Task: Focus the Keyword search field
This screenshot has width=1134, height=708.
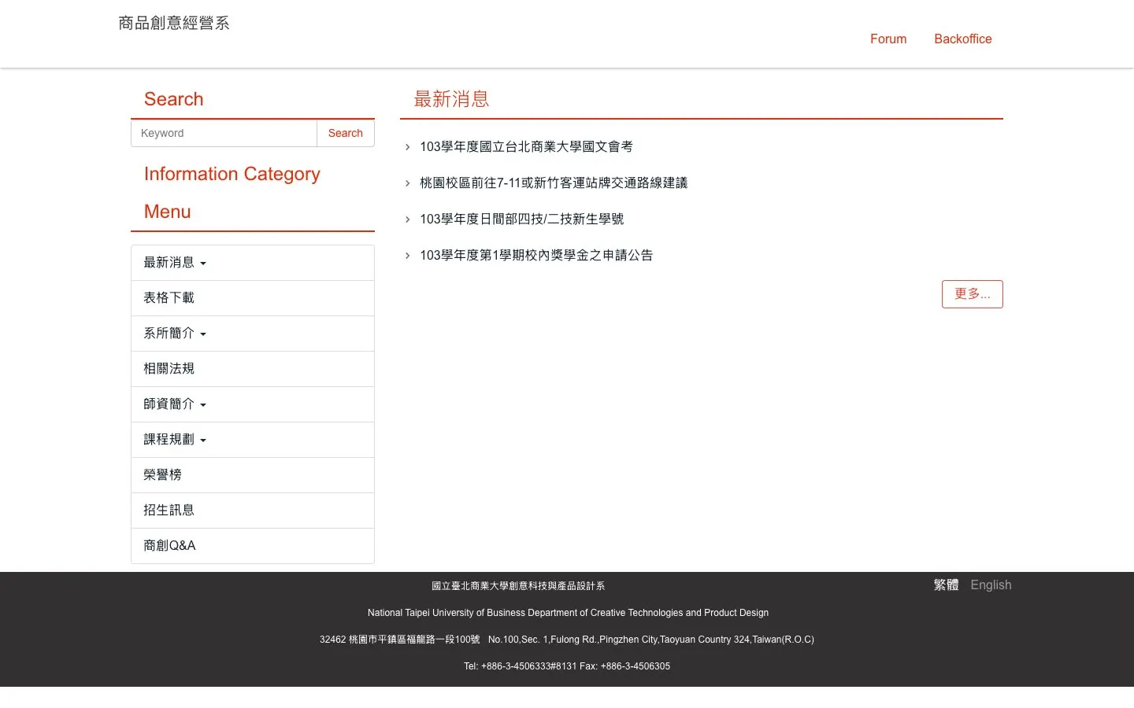Action: click(224, 133)
